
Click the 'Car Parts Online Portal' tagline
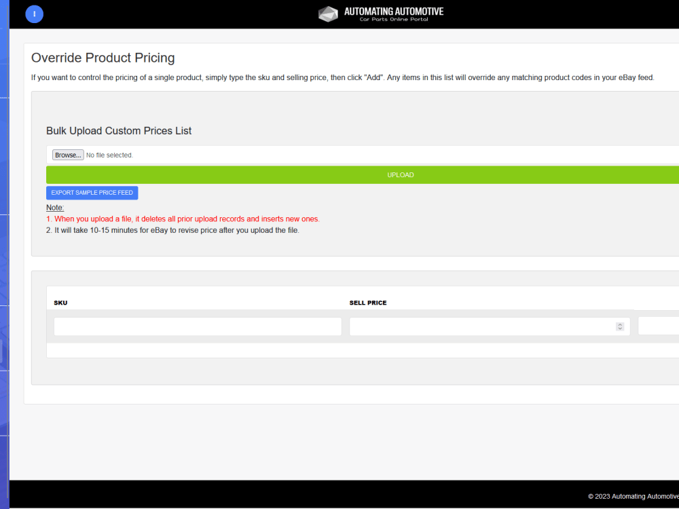394,19
